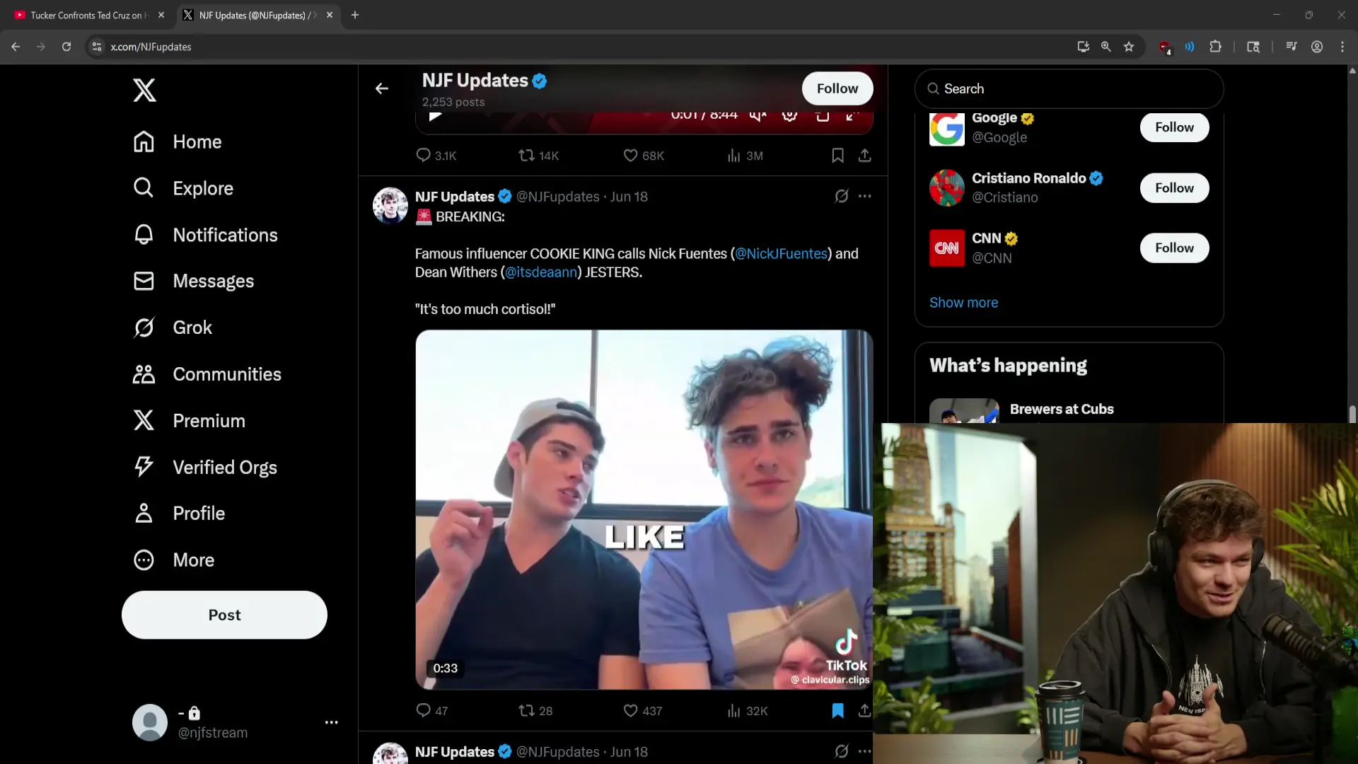Expand account menu next to @njfstream
The image size is (1358, 764).
pyautogui.click(x=331, y=722)
